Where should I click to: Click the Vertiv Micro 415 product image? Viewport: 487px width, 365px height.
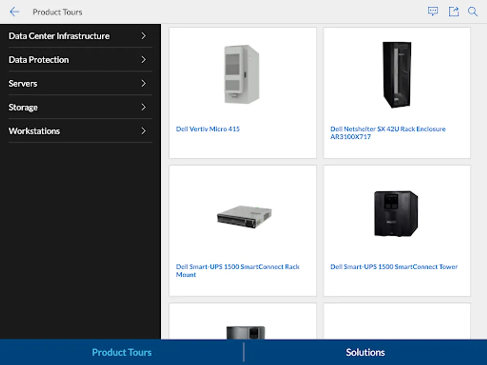(x=242, y=74)
